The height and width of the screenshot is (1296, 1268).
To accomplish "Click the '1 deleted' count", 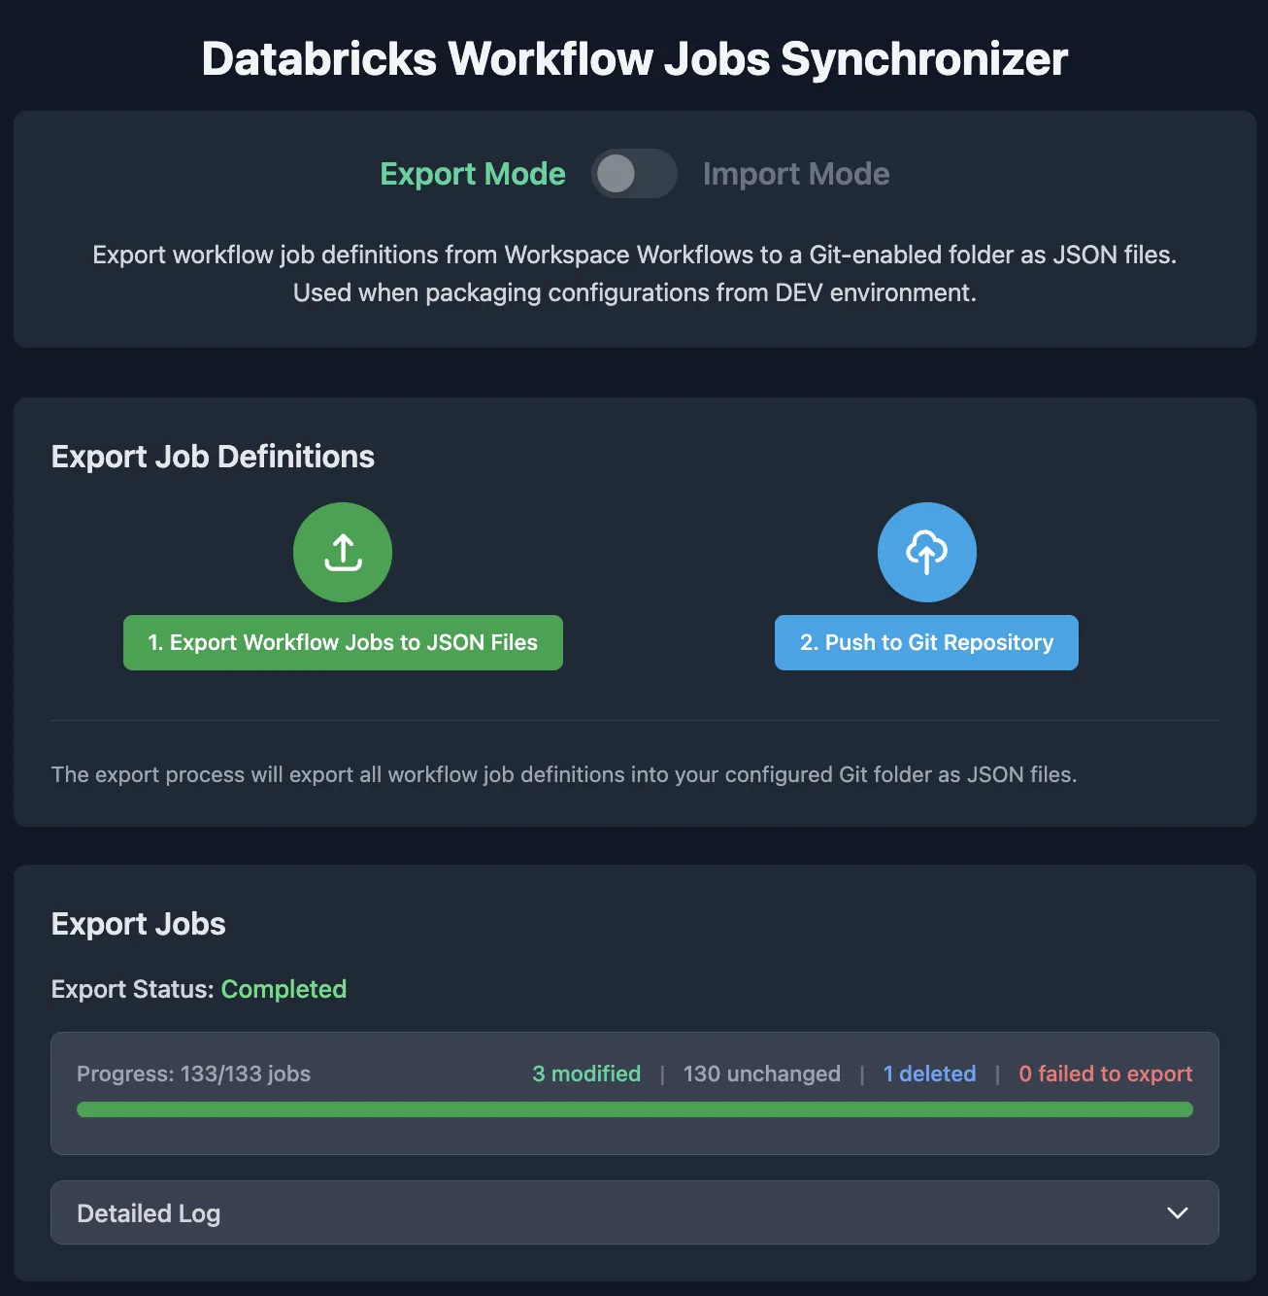I will (929, 1074).
